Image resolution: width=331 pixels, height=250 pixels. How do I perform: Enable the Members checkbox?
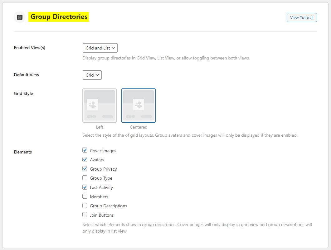coord(85,196)
